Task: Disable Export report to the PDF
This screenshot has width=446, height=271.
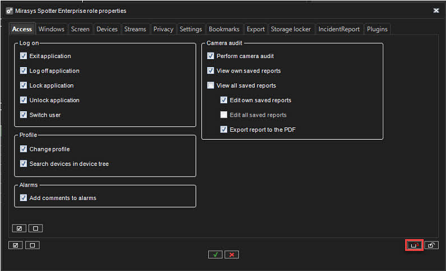Action: pyautogui.click(x=224, y=130)
